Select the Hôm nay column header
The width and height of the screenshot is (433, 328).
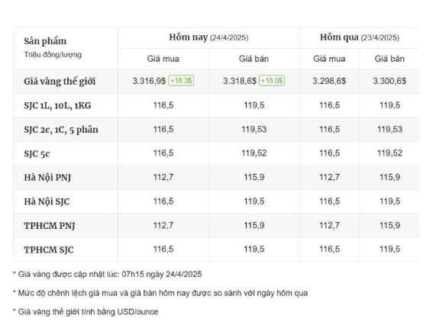tap(208, 37)
